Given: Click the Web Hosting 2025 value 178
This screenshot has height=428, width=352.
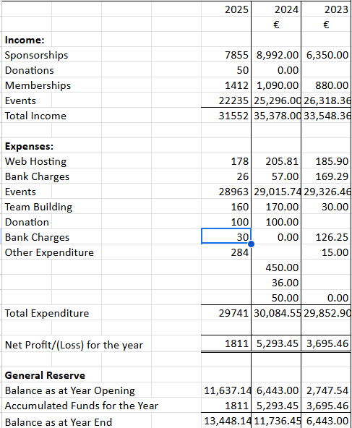Looking at the screenshot, I should (226, 161).
